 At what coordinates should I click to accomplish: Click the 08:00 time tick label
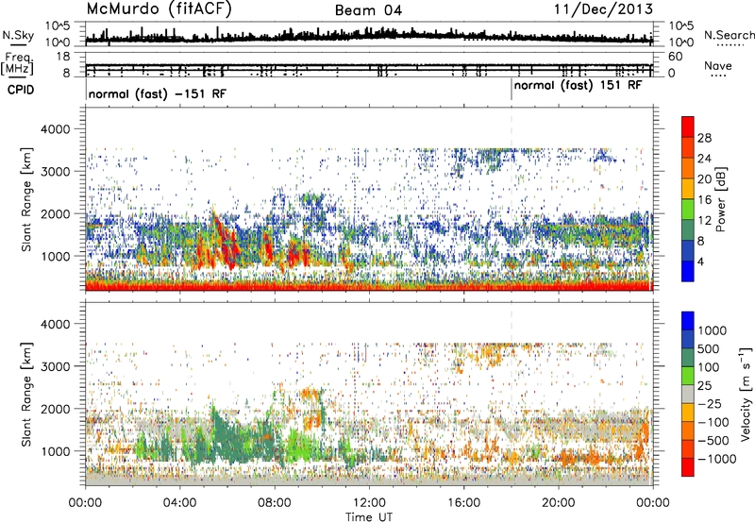275,503
